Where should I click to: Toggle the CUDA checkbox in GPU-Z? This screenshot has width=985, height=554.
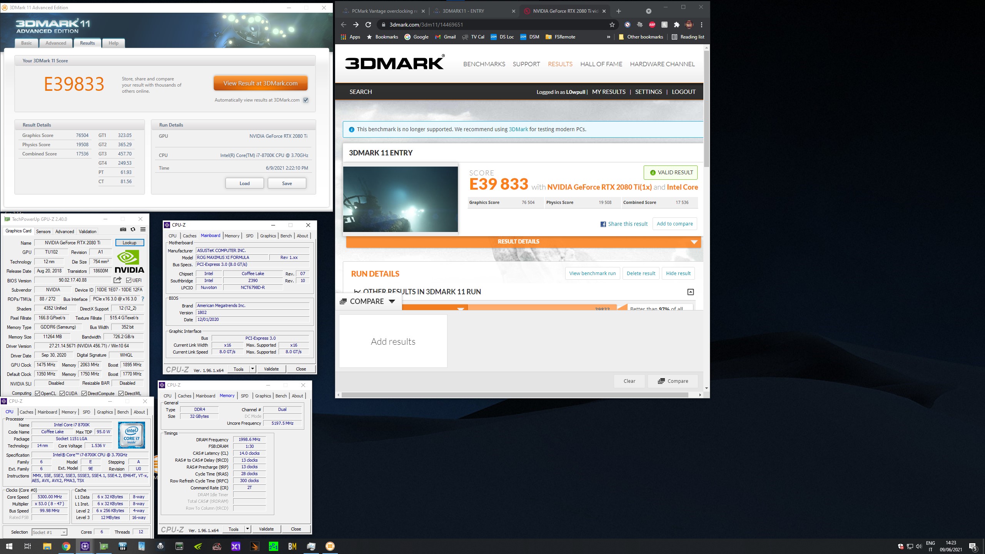62,394
